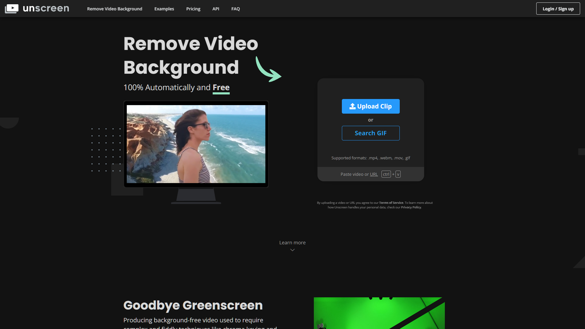Image resolution: width=585 pixels, height=329 pixels.
Task: Open the Privacy Policy link
Action: 411,207
